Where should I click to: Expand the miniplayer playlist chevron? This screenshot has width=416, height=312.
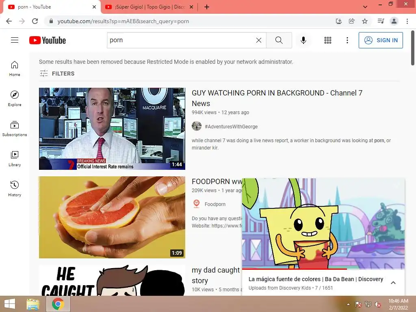click(393, 283)
